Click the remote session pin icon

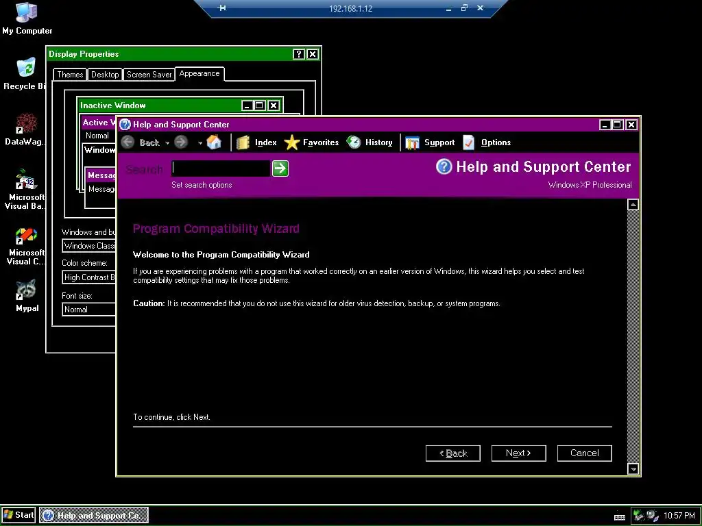click(x=221, y=8)
